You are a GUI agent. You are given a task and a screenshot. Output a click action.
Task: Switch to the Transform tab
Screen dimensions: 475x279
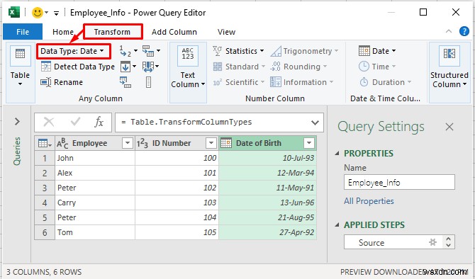(112, 32)
